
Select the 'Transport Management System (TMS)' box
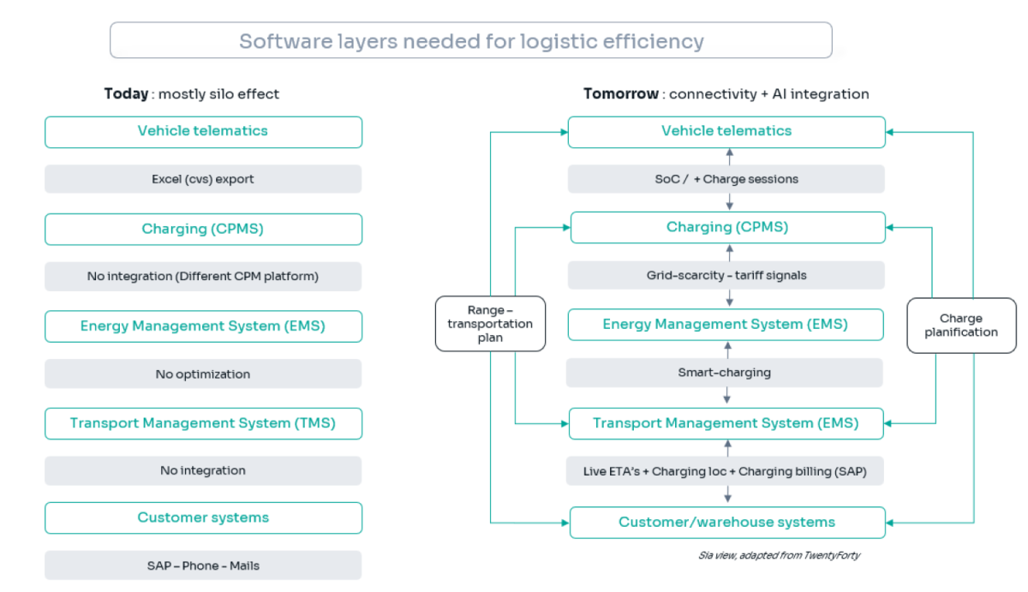[203, 423]
